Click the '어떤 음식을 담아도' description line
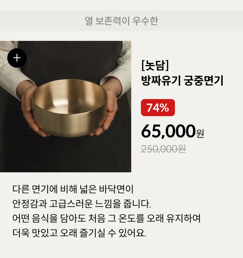 tap(106, 218)
